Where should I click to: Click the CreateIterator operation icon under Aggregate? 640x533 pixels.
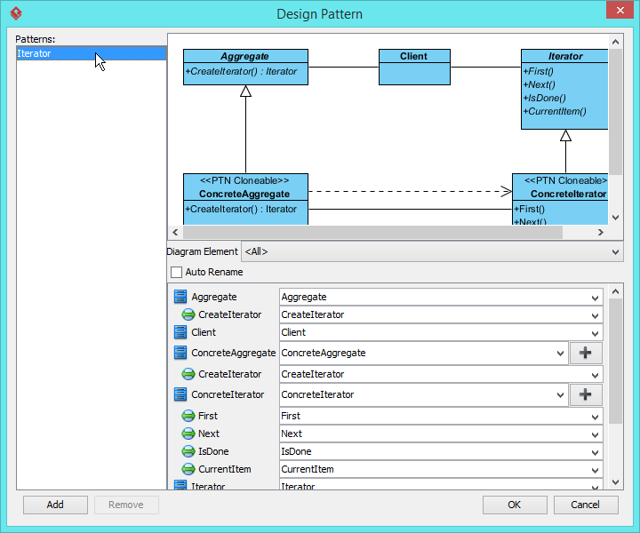188,314
